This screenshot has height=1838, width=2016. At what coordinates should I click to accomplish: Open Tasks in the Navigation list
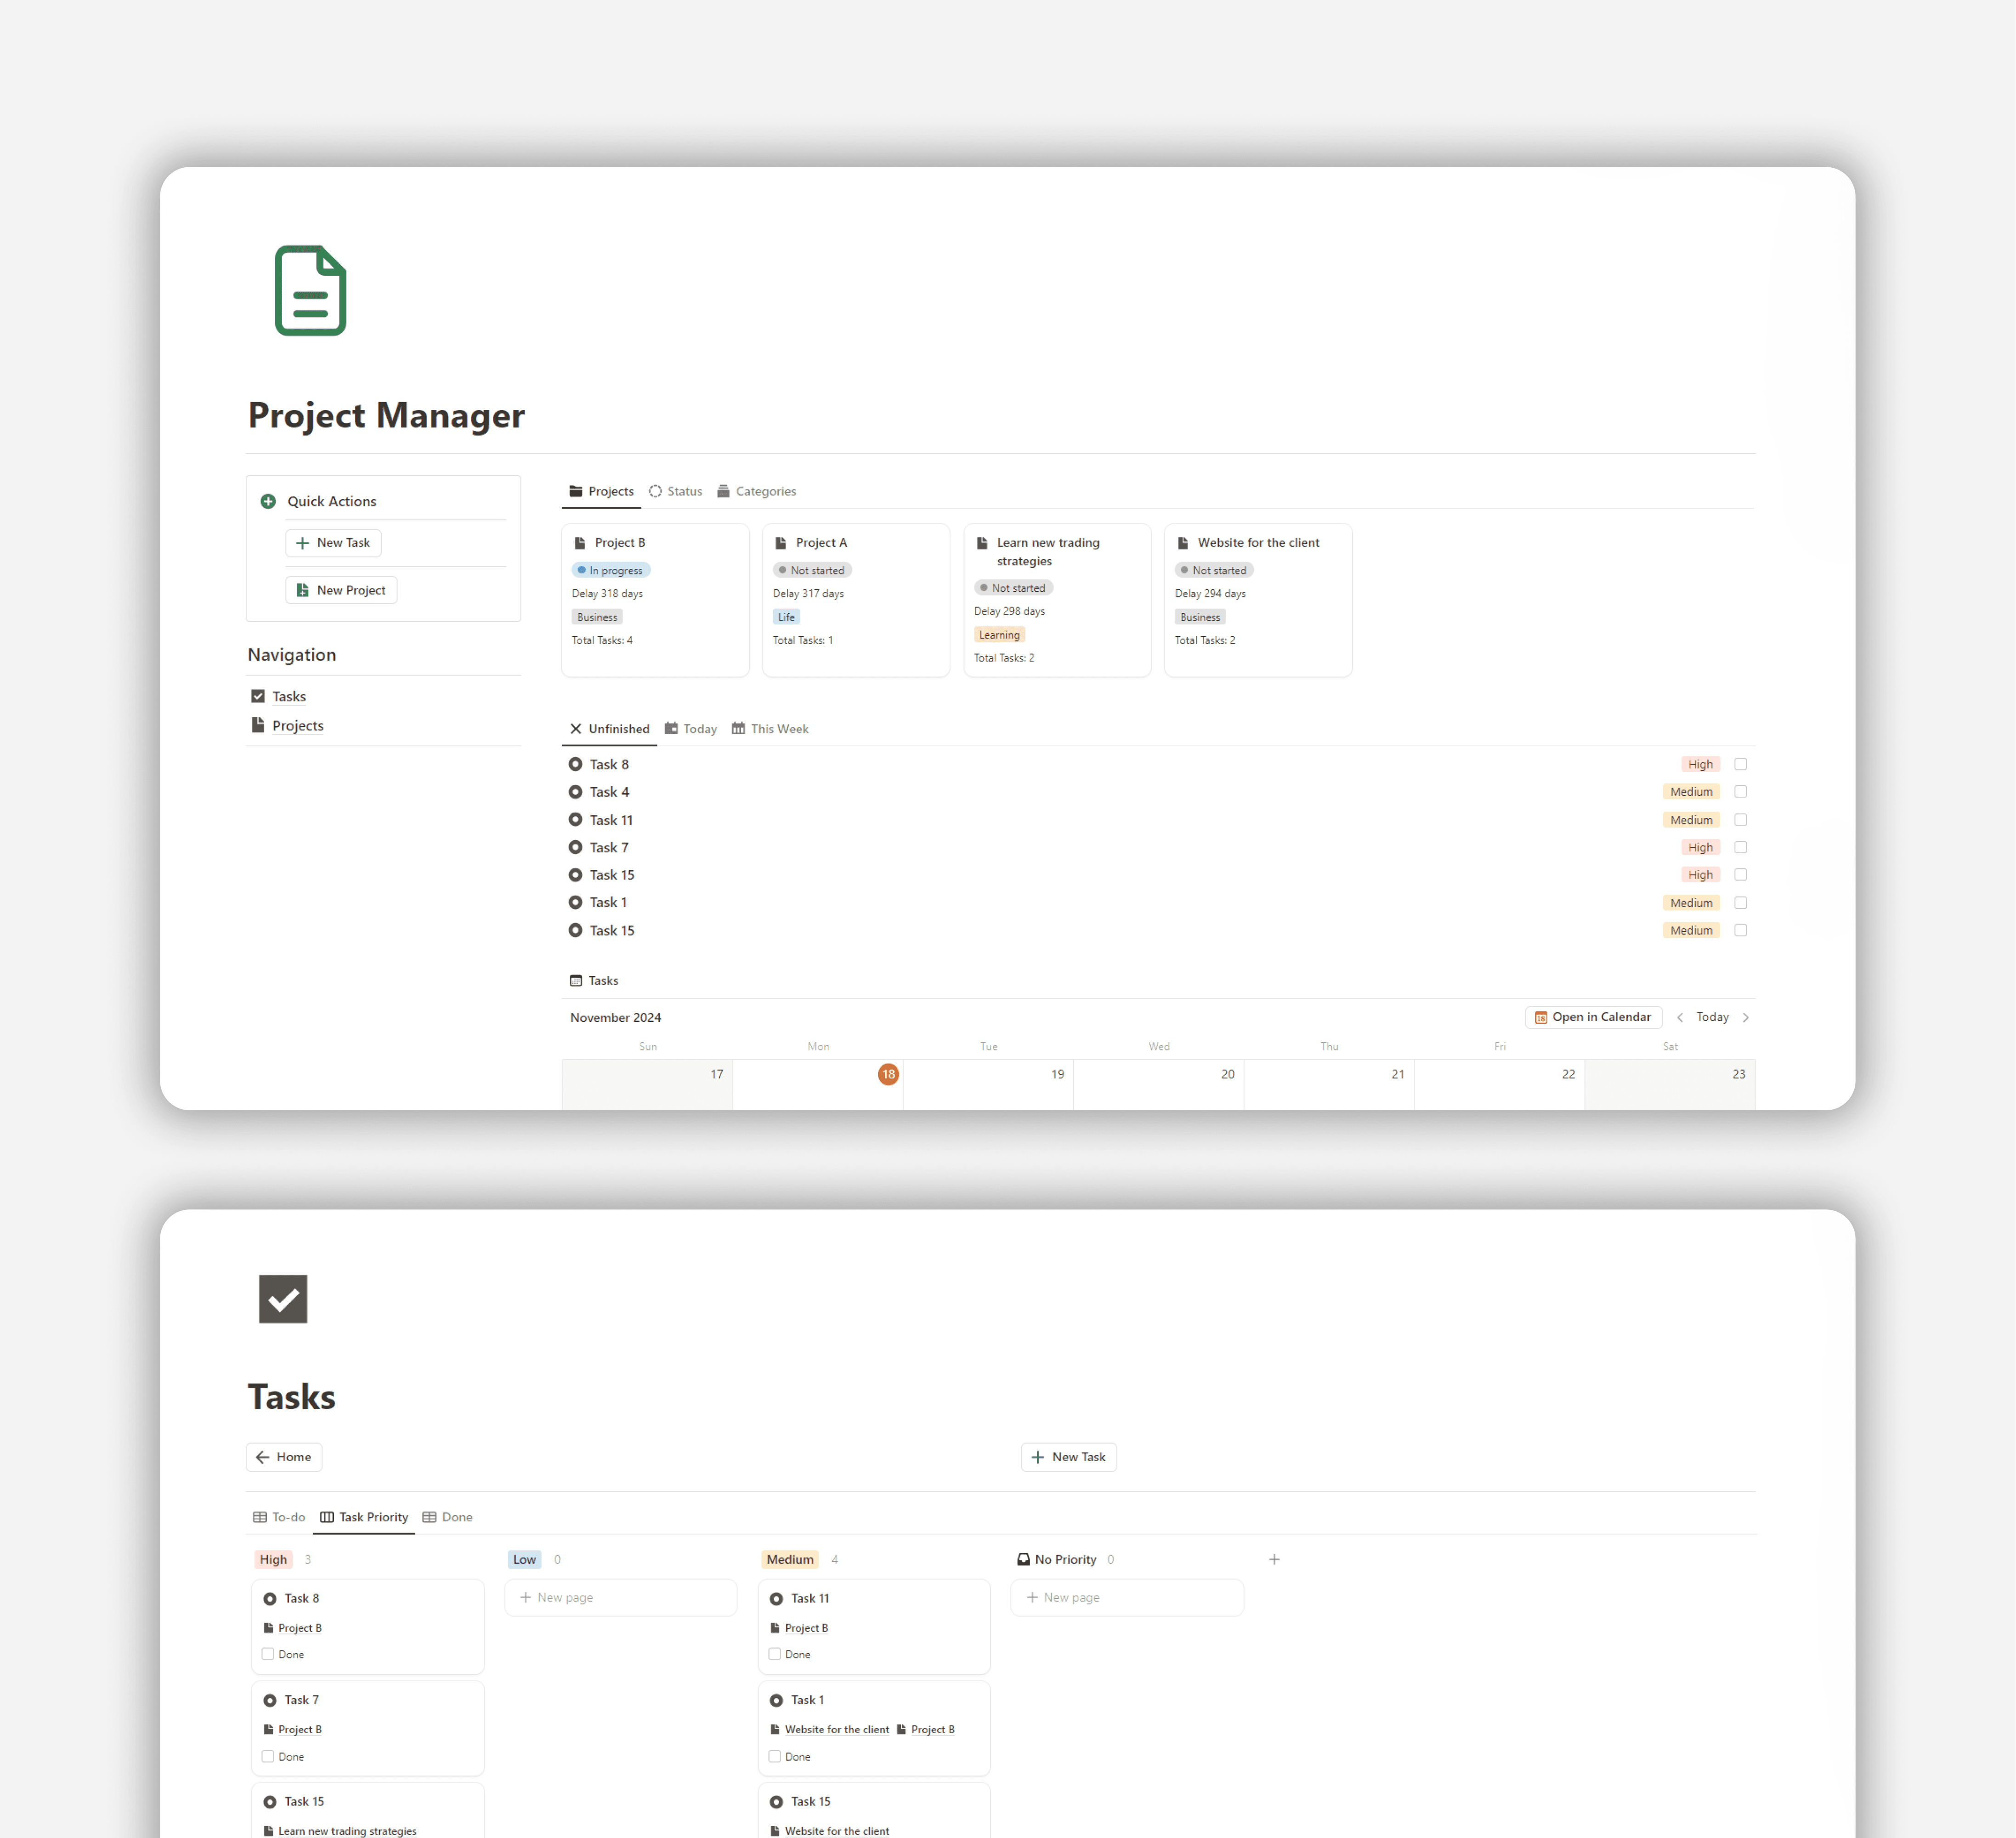pyautogui.click(x=288, y=696)
